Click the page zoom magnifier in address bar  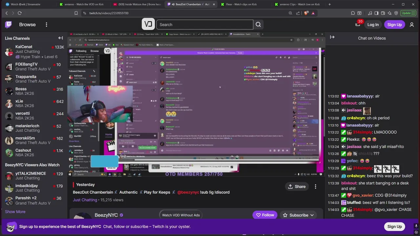pos(290,13)
